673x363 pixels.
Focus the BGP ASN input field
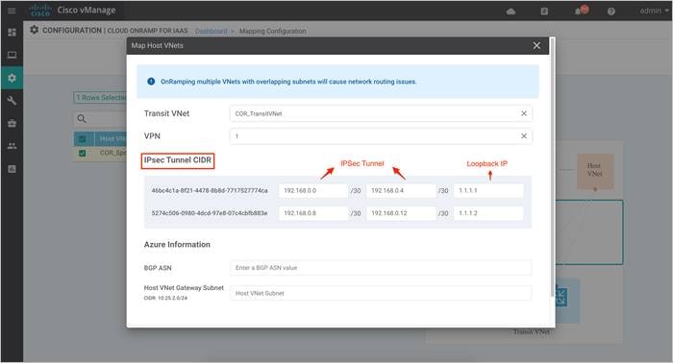tap(381, 267)
